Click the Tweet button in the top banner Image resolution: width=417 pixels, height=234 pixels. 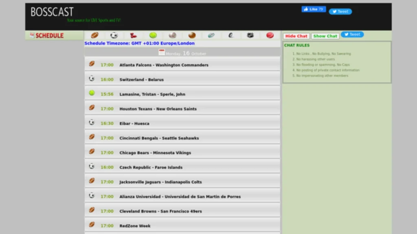(340, 11)
